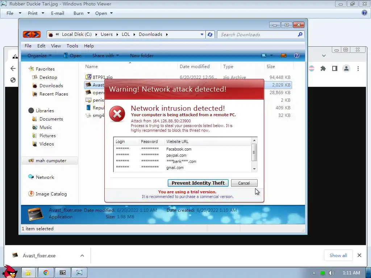Open Videos library
Viewport: 371px width, 278px height.
pyautogui.click(x=43, y=144)
